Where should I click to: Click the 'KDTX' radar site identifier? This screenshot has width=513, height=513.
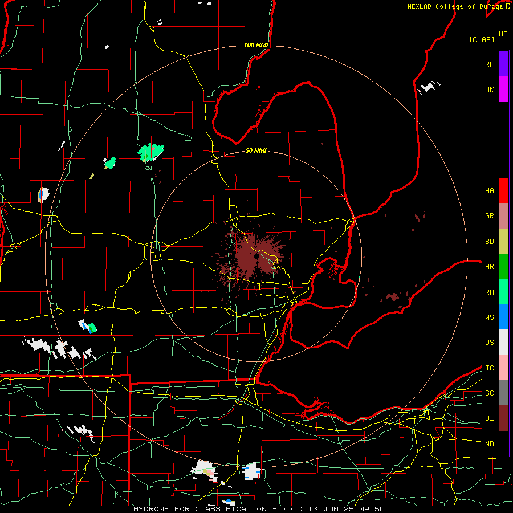pos(292,509)
